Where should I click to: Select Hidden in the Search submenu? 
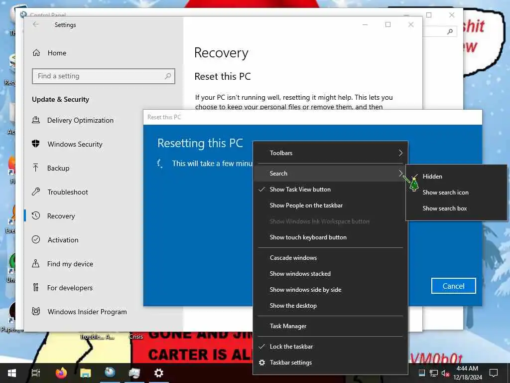(457, 176)
